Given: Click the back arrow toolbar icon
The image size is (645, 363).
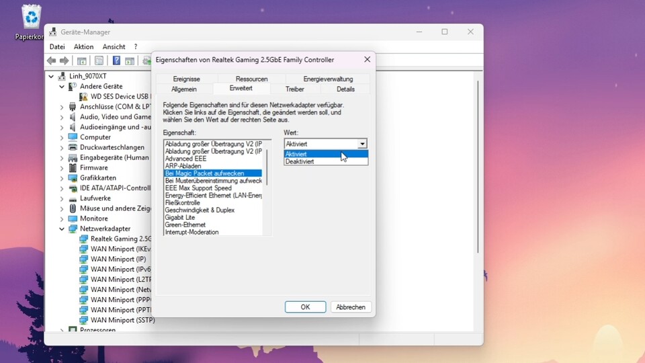Looking at the screenshot, I should [52, 61].
